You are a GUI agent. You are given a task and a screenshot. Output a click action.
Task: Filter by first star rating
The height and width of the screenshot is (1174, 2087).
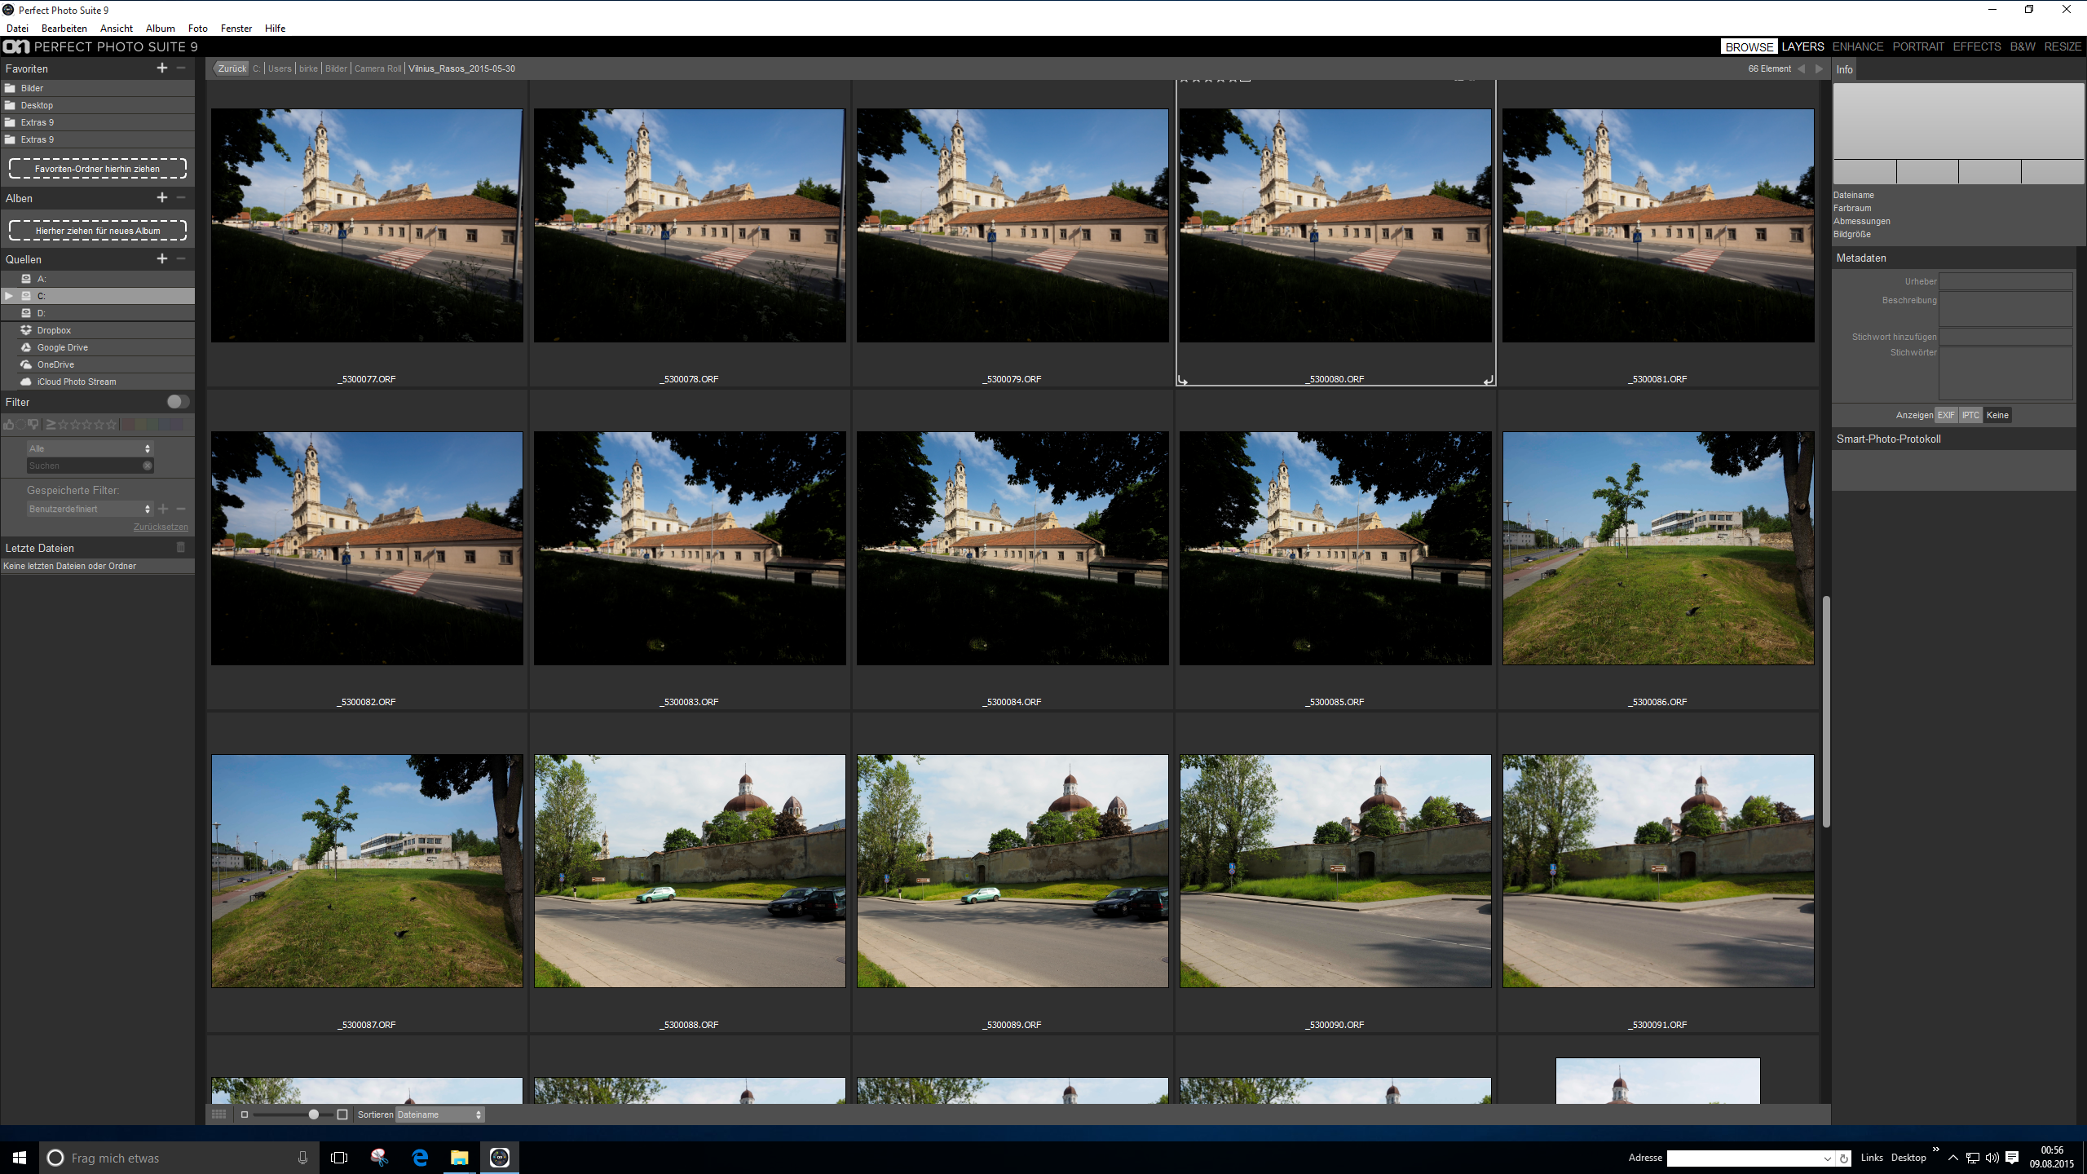pyautogui.click(x=63, y=424)
